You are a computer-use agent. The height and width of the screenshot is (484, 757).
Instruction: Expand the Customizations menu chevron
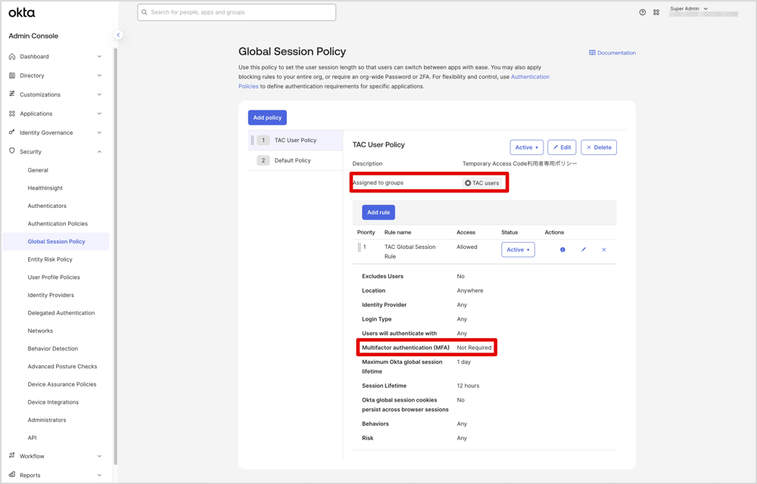coord(99,95)
